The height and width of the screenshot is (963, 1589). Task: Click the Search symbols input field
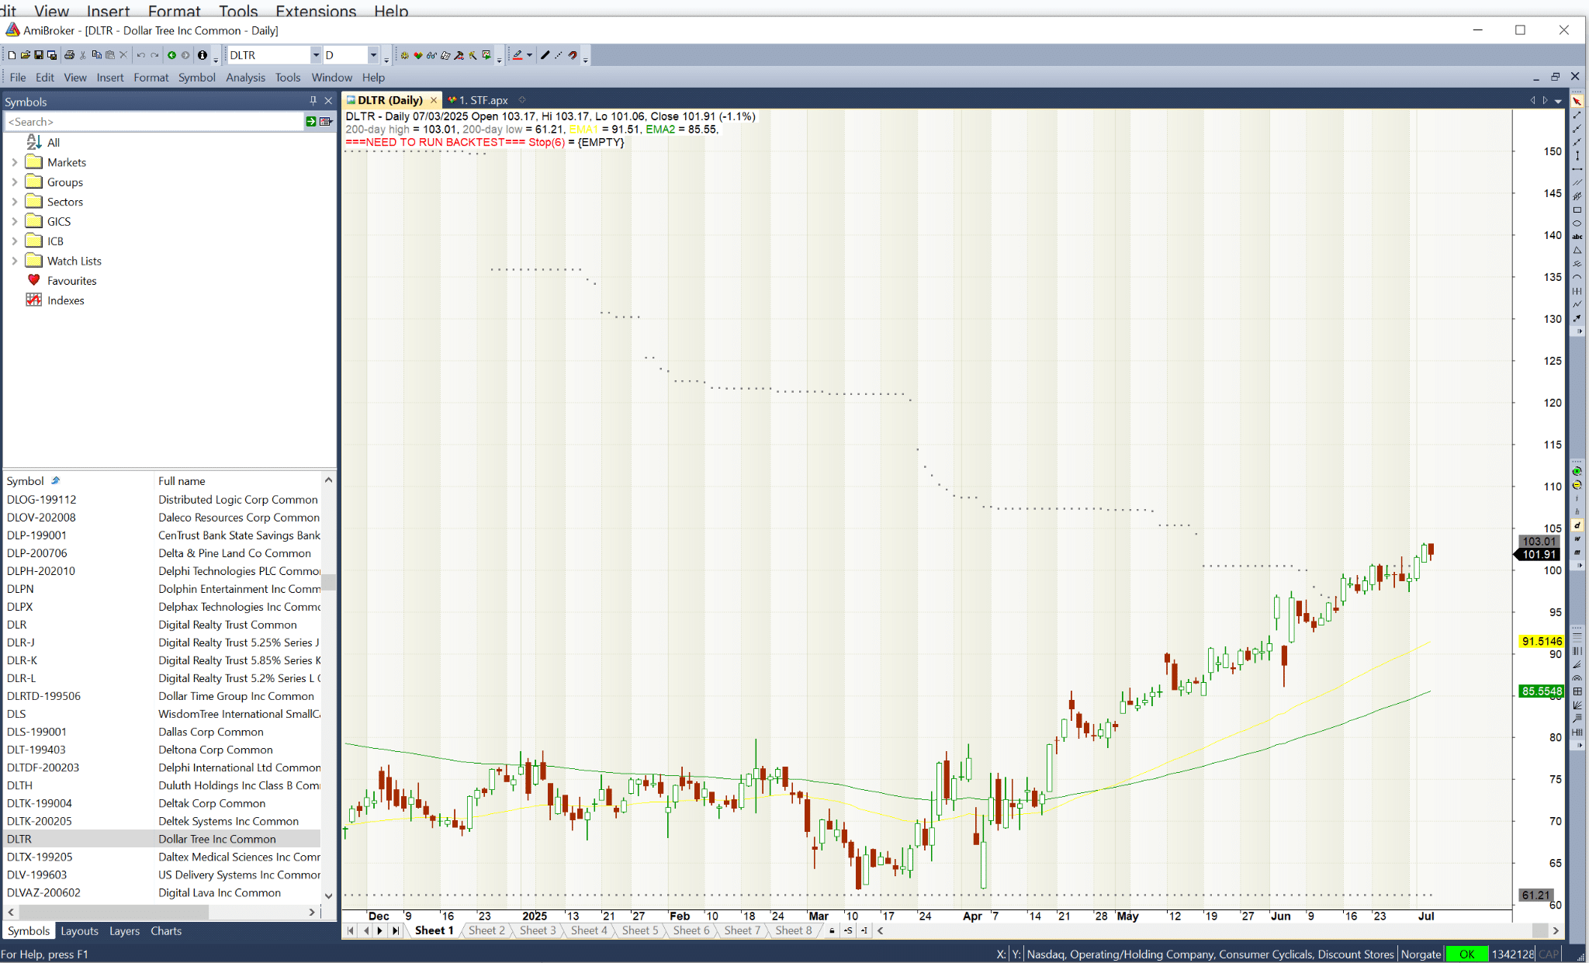[154, 122]
